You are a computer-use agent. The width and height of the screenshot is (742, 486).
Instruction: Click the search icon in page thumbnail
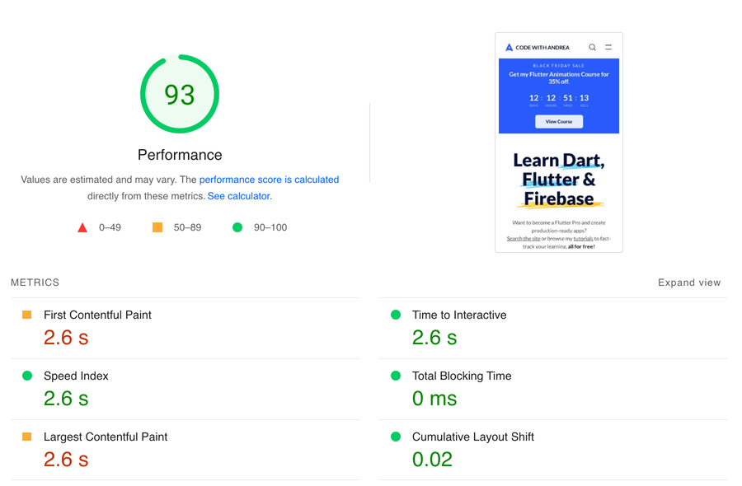point(592,47)
